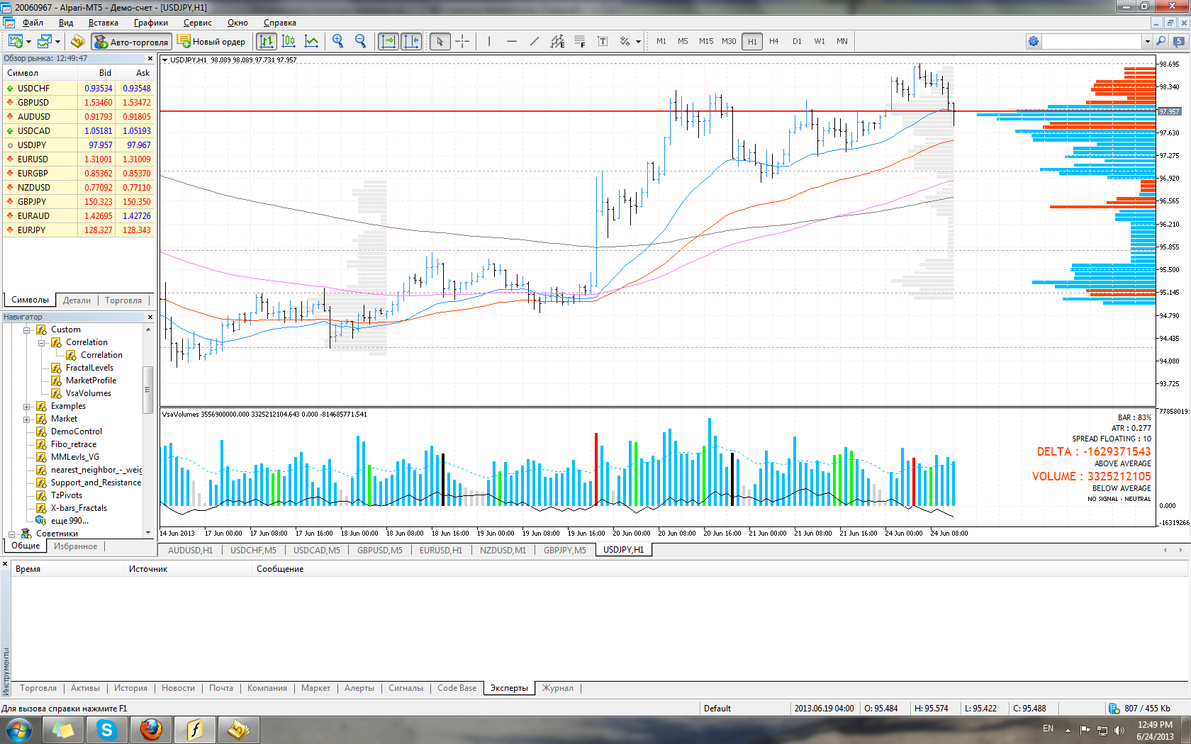
Task: Switch timeframe to MN
Action: pos(842,41)
